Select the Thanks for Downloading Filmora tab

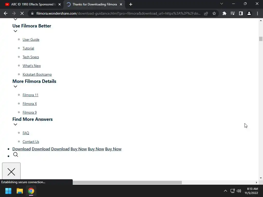tap(94, 4)
